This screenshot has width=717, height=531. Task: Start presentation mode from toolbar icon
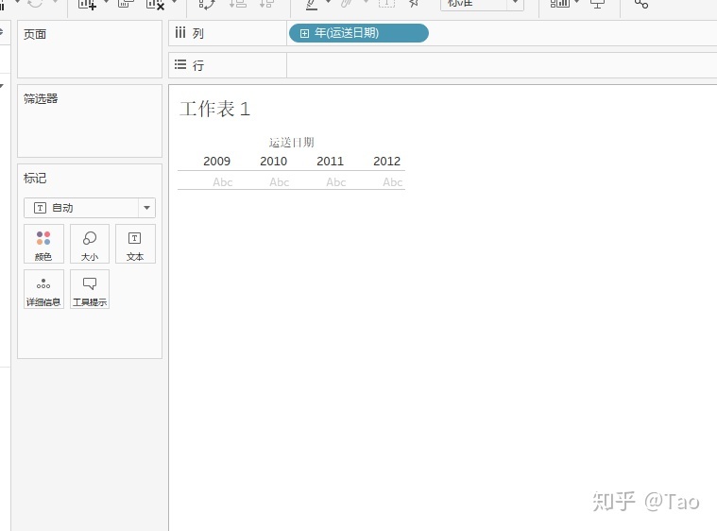(597, 4)
